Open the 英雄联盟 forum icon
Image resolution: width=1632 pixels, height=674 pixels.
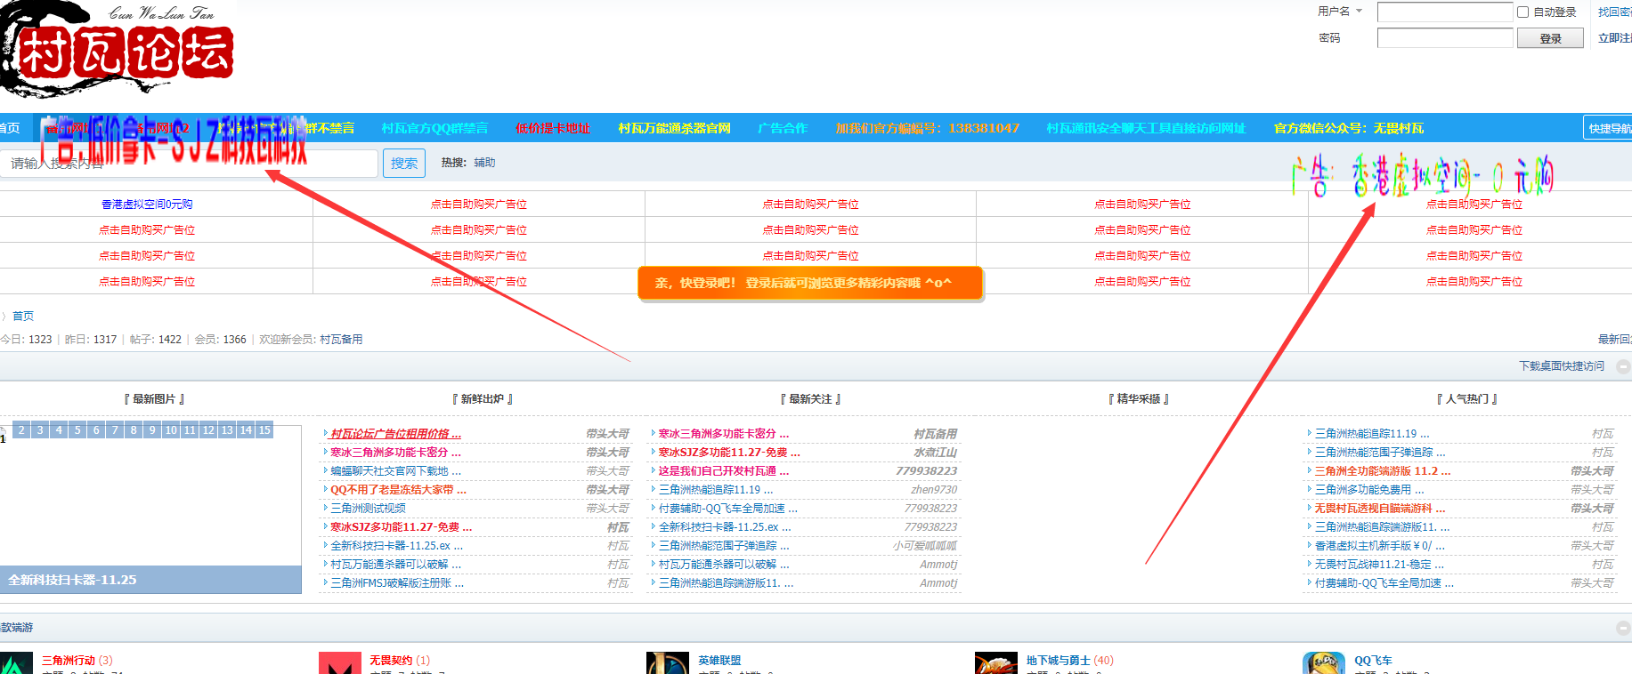tap(668, 663)
